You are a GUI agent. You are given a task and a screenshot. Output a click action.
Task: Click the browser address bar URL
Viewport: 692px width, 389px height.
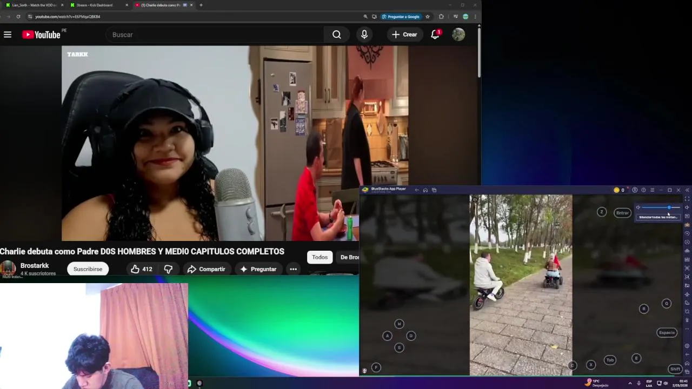coord(68,17)
